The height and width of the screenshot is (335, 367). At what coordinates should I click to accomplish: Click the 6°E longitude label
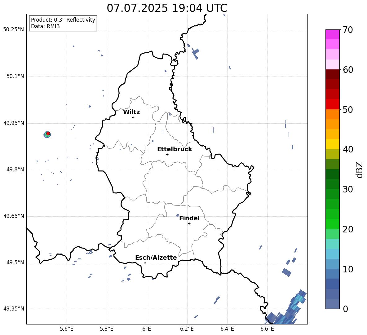pyautogui.click(x=147, y=329)
